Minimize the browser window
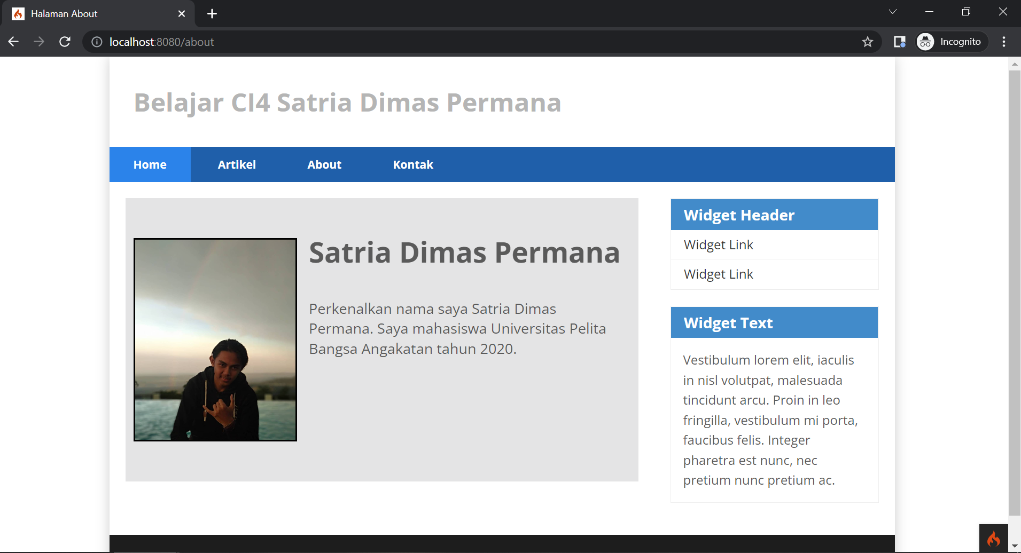This screenshot has height=553, width=1021. click(929, 12)
